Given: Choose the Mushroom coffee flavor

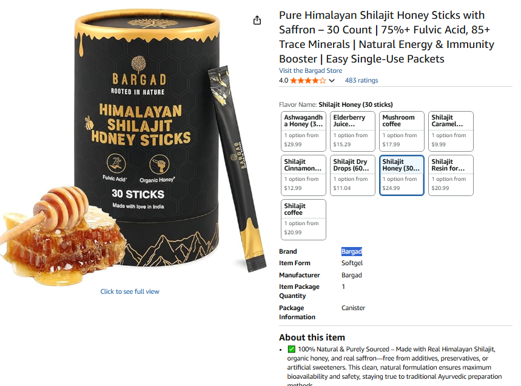Looking at the screenshot, I should pos(401,131).
